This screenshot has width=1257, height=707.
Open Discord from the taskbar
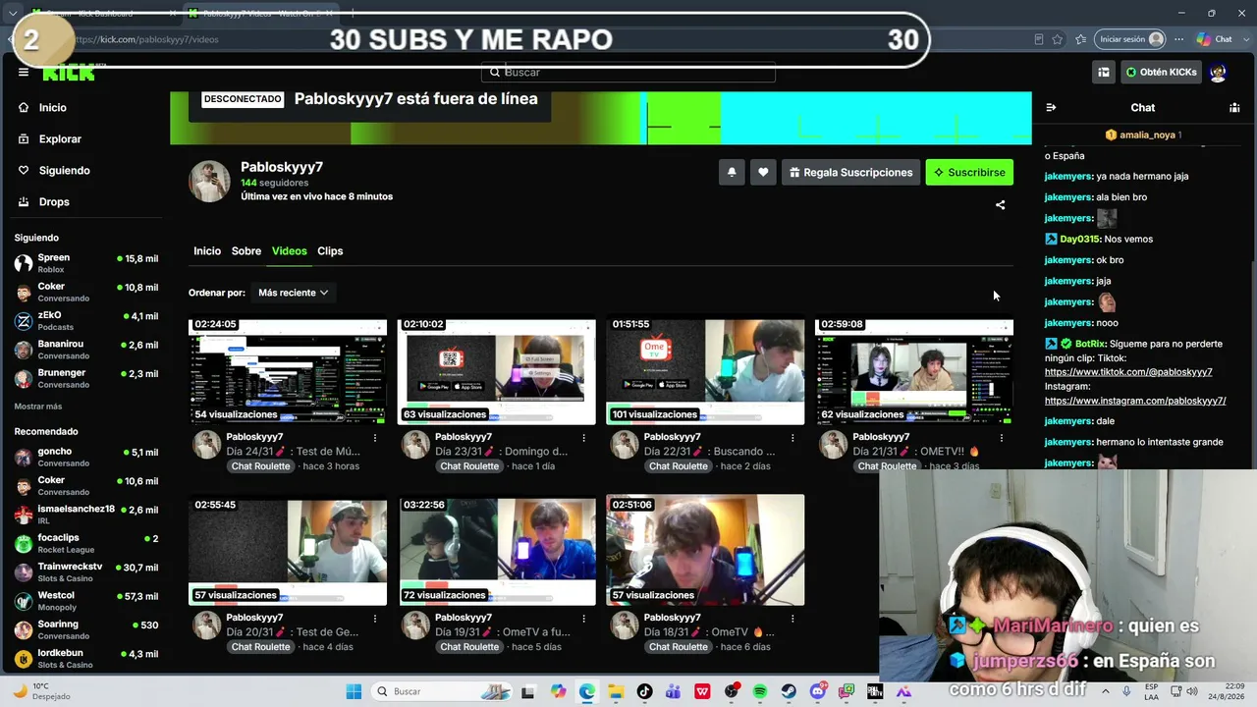[x=818, y=691]
